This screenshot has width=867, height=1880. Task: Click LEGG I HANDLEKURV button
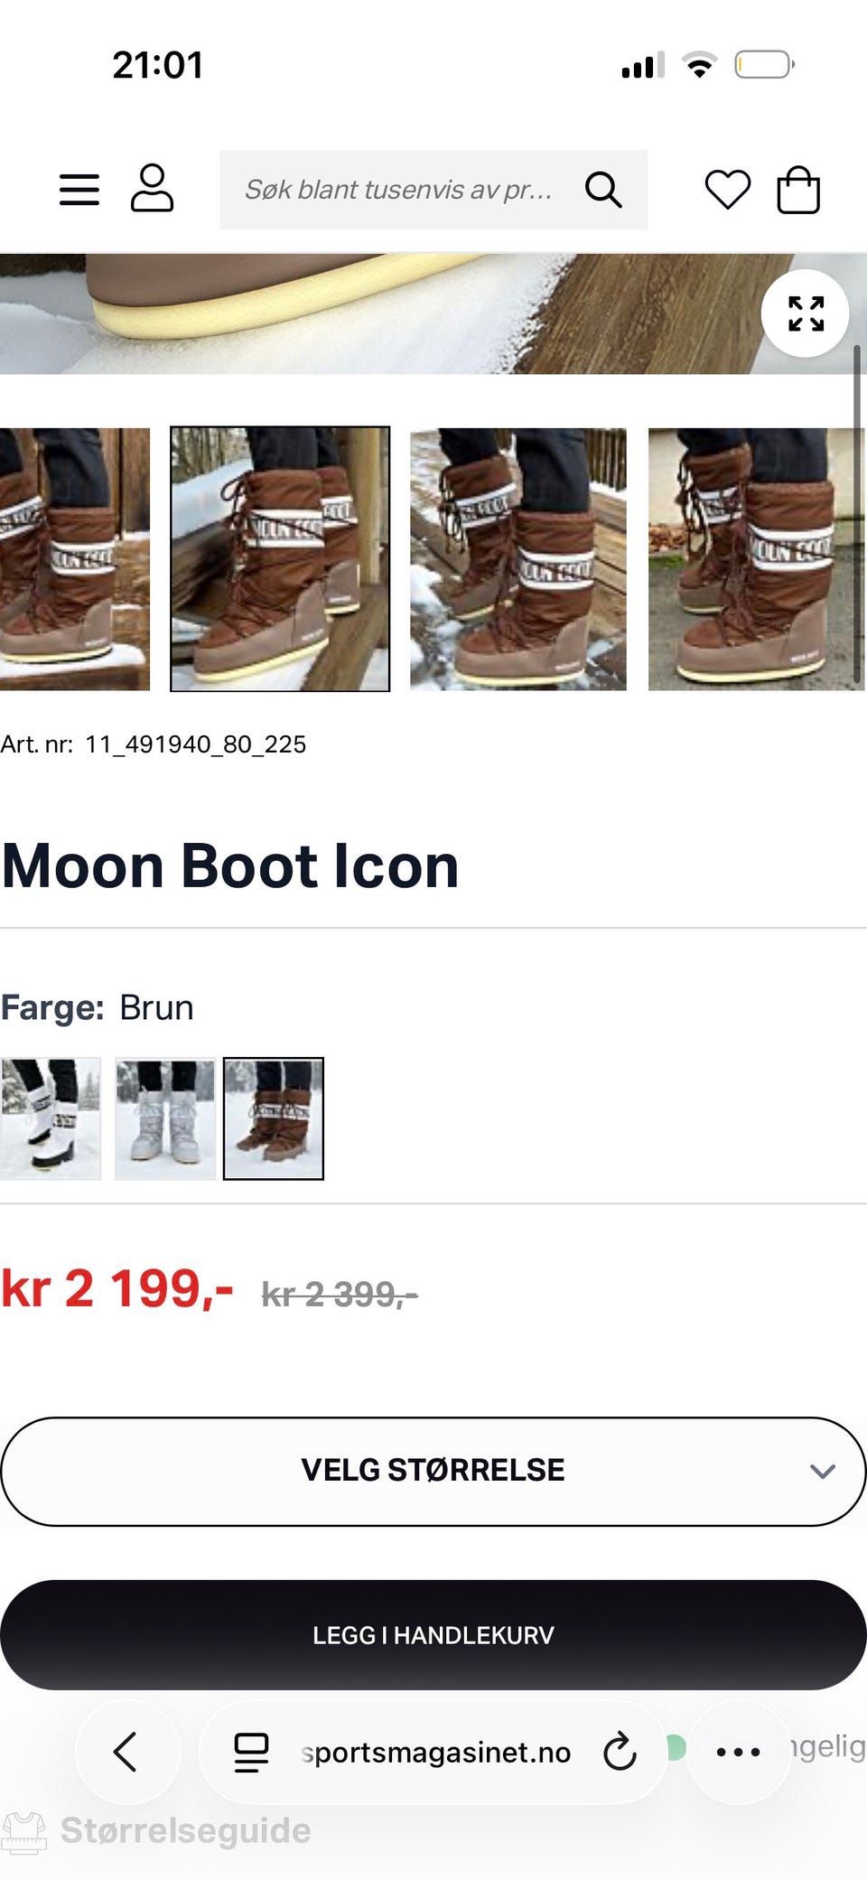(x=433, y=1634)
